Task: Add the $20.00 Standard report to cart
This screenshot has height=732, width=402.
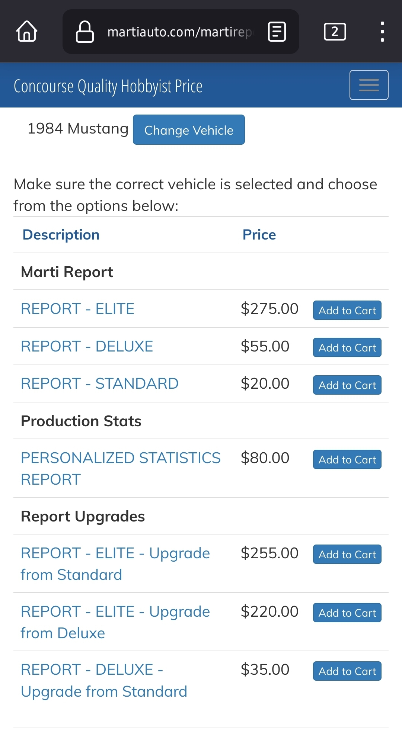Action: 347,385
